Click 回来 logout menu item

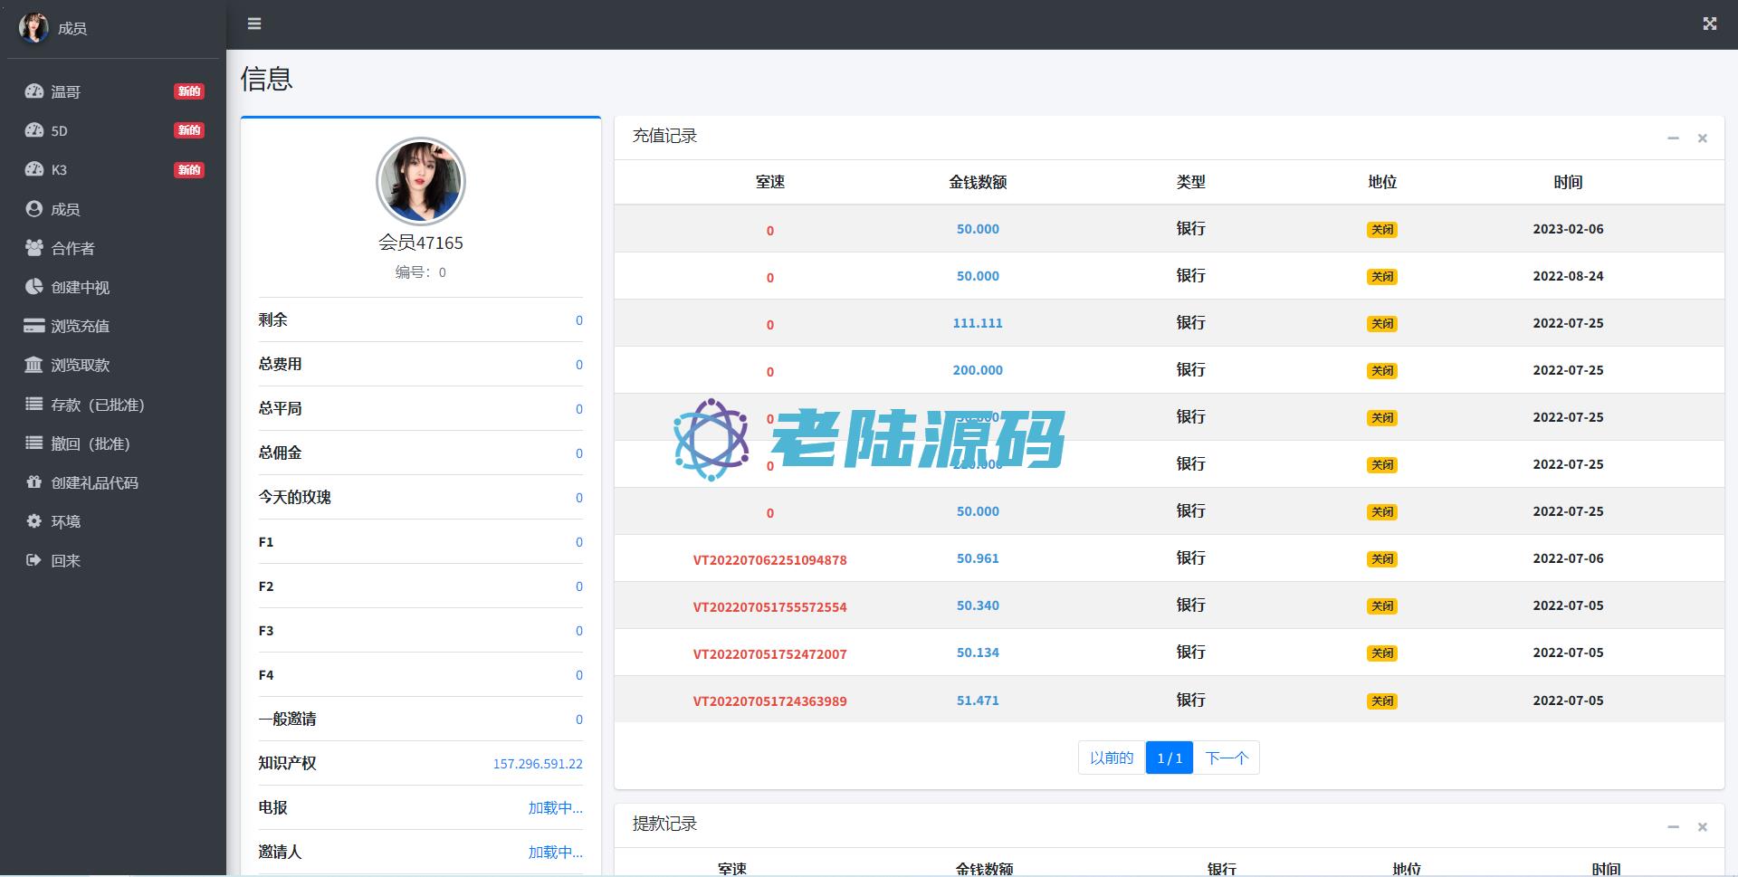click(65, 560)
